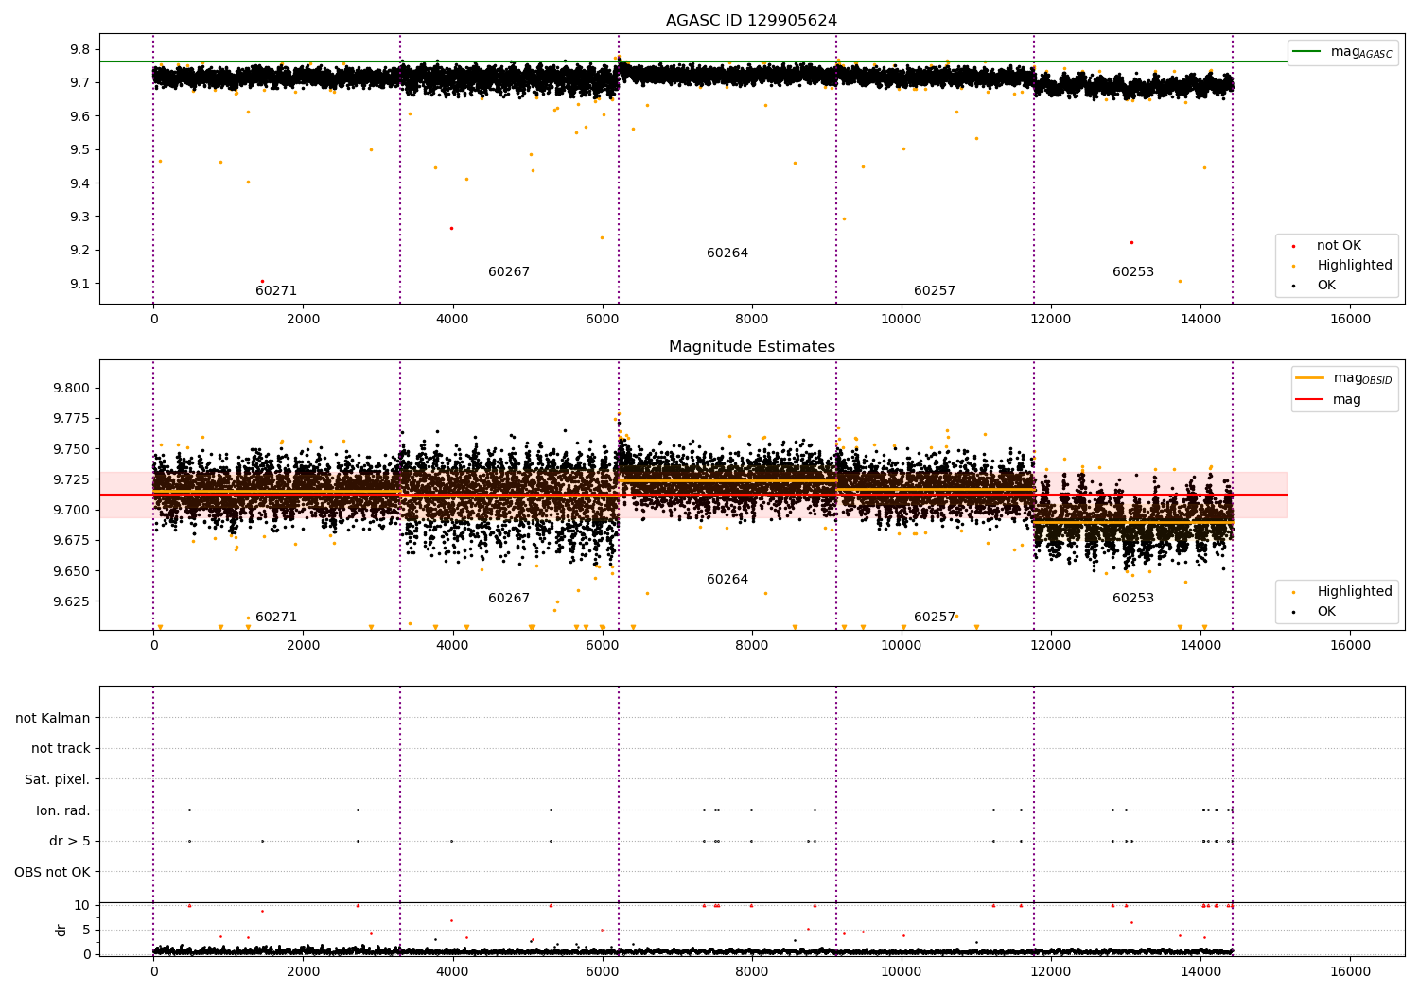Image resolution: width=1419 pixels, height=993 pixels.
Task: Click obsid label 60253 in top plot
Action: [x=1133, y=272]
